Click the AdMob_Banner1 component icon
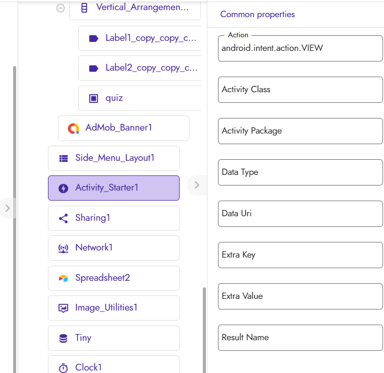Screen dimensions: 384x373 (74, 128)
